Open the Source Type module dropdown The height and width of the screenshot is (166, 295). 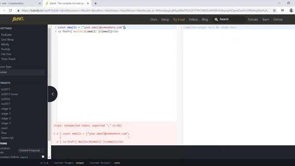22,72
